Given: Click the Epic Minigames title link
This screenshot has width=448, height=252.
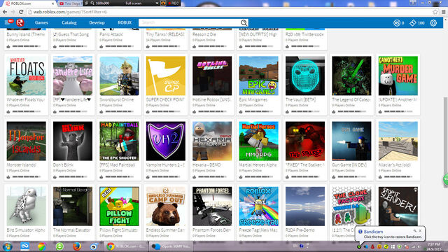Looking at the screenshot, I should point(253,99).
